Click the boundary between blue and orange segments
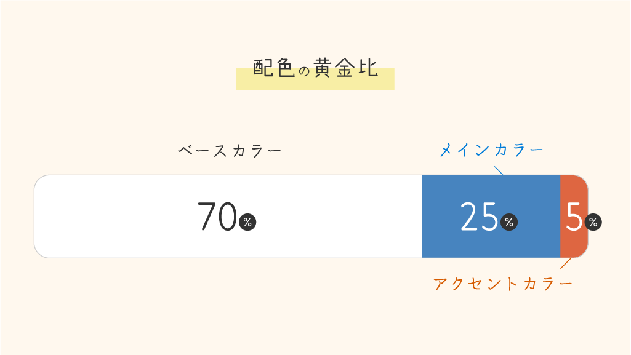631x355 pixels. pyautogui.click(x=560, y=217)
